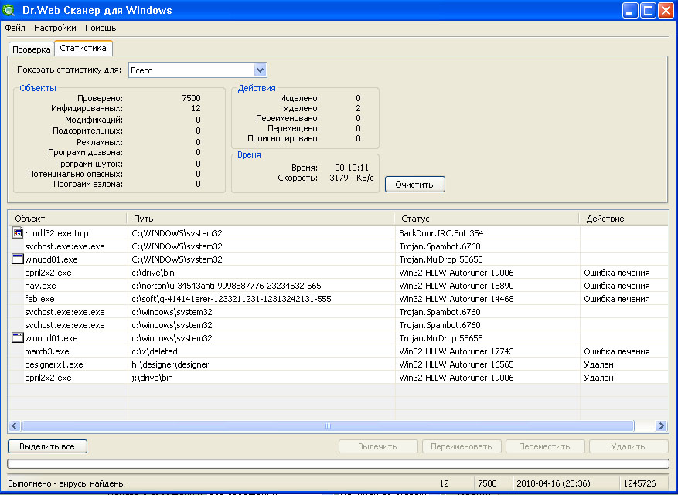Select the nav.exe row in the list
The width and height of the screenshot is (678, 495).
click(x=338, y=286)
